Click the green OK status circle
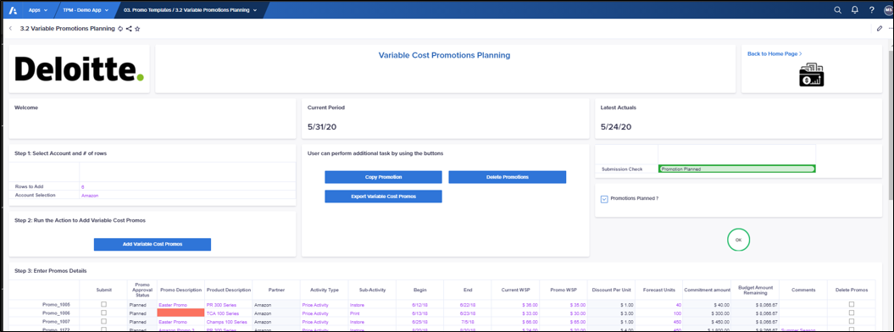The height and width of the screenshot is (332, 894). tap(738, 241)
